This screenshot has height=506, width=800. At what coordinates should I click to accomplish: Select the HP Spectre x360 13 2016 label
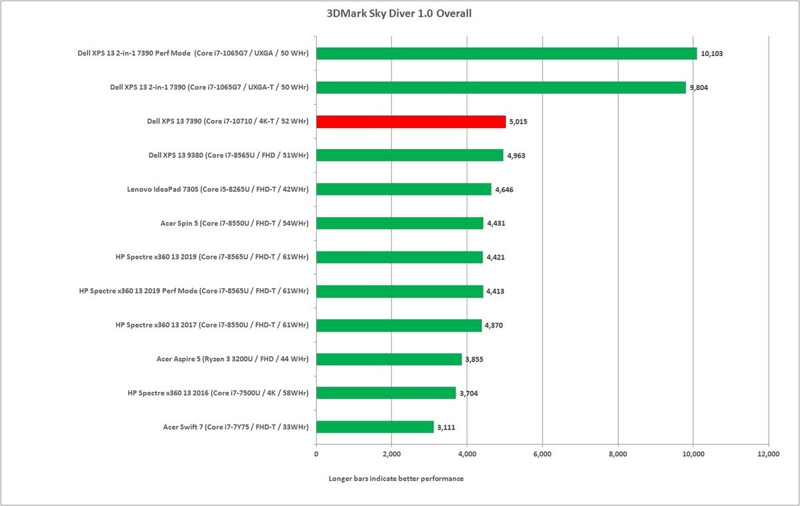217,393
